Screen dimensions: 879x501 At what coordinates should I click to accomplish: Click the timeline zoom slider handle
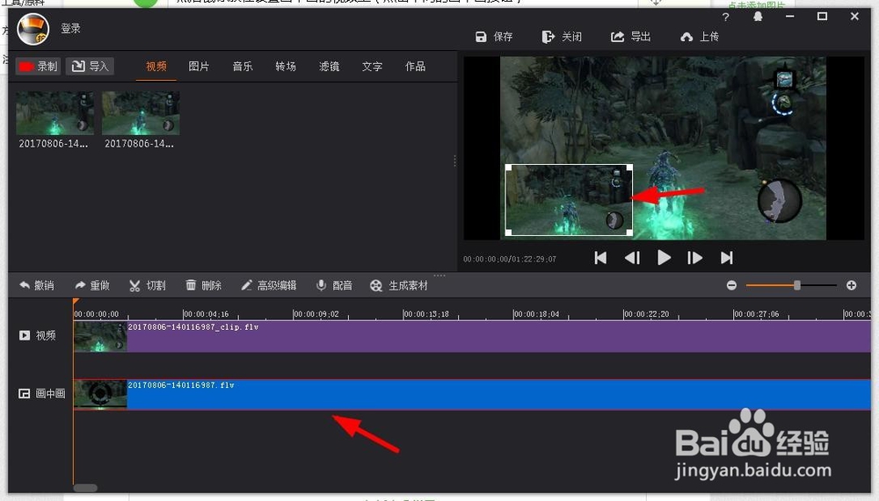pyautogui.click(x=796, y=285)
